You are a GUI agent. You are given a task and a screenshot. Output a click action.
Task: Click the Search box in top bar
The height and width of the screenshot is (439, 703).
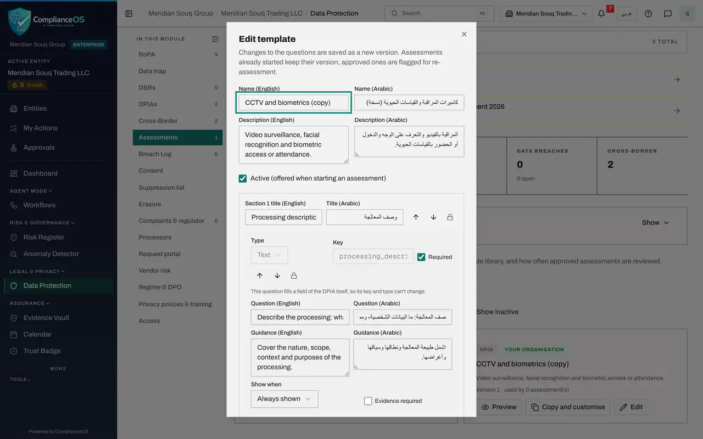coord(439,14)
